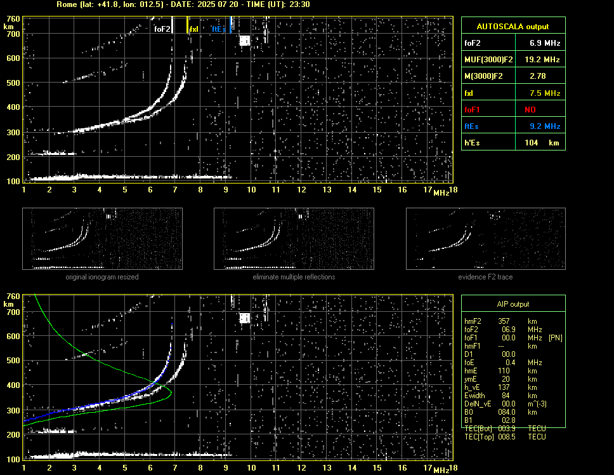Click the ymE label in AIP output

click(x=471, y=379)
